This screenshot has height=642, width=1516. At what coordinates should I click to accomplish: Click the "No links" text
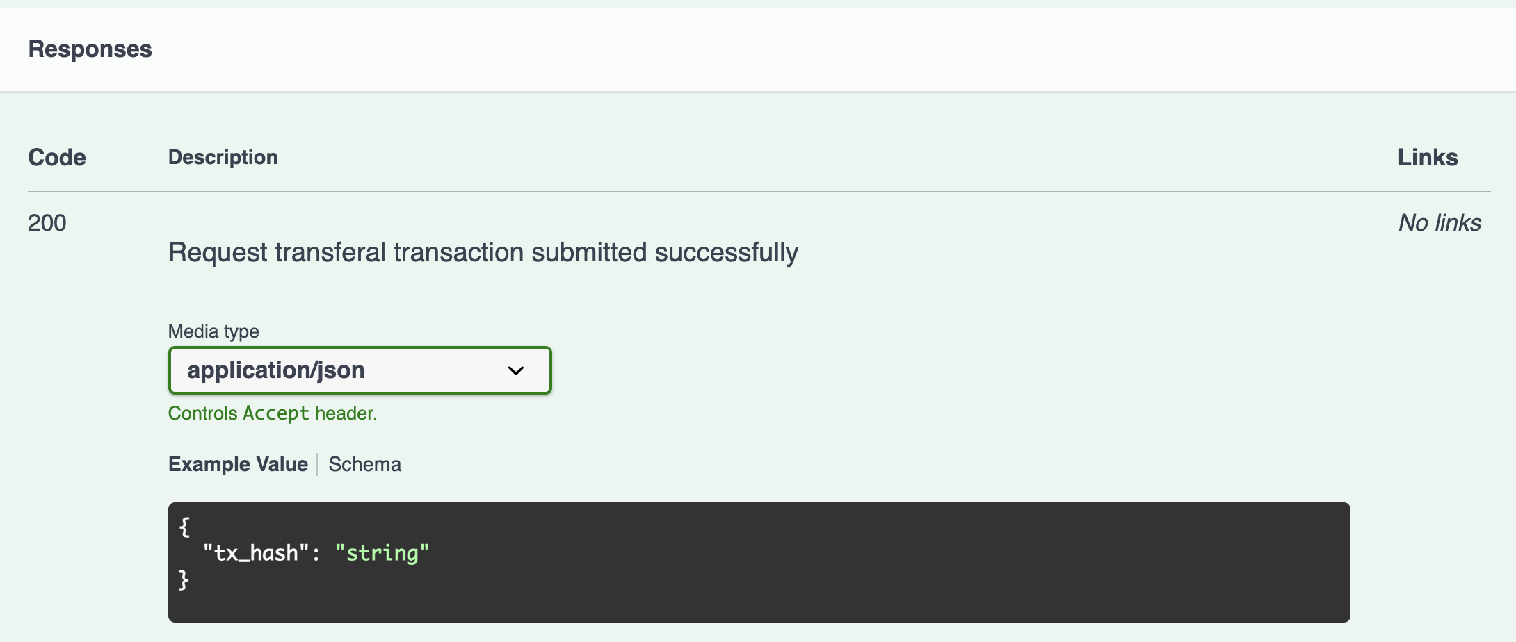(1440, 223)
